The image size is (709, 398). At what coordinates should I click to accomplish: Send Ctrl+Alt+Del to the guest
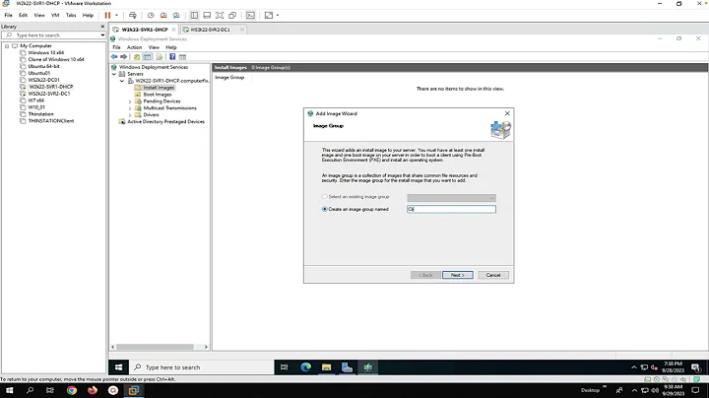coord(133,15)
